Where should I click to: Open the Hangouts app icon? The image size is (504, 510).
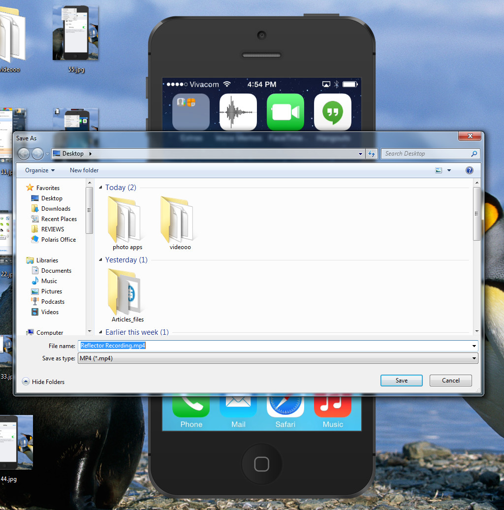333,112
